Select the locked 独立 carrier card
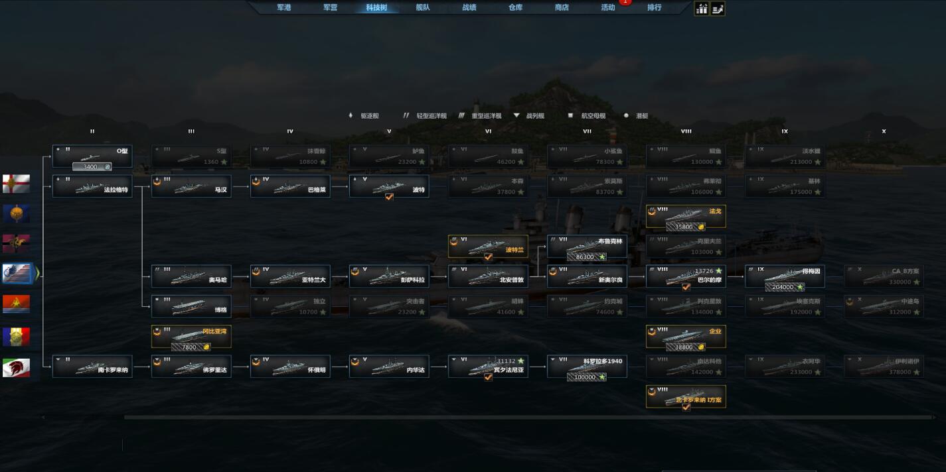 [x=290, y=306]
